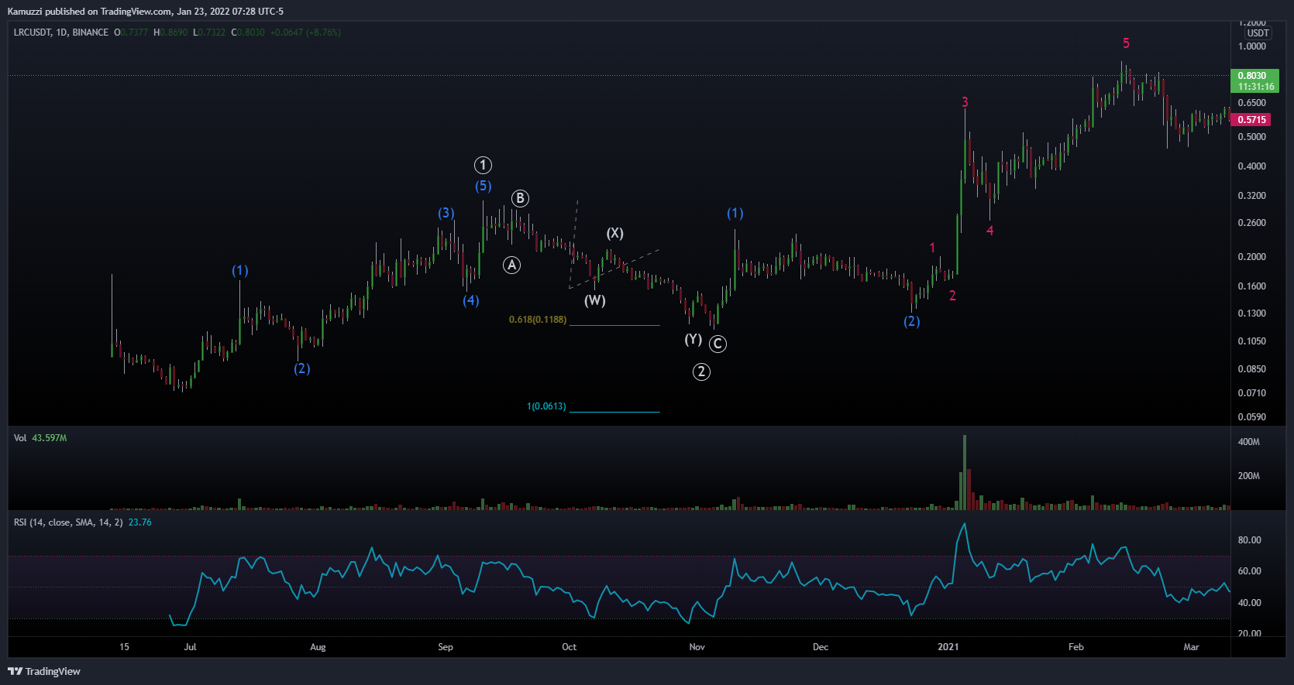Screen dimensions: 1294x685
Task: Select the (X) correction label
Action: pos(614,233)
